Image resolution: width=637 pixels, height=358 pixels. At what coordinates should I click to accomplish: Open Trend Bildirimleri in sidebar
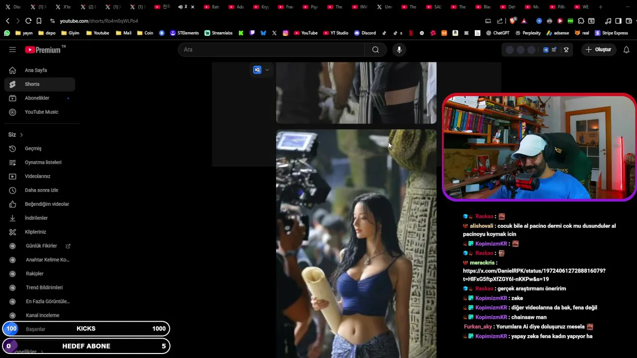pos(40,288)
